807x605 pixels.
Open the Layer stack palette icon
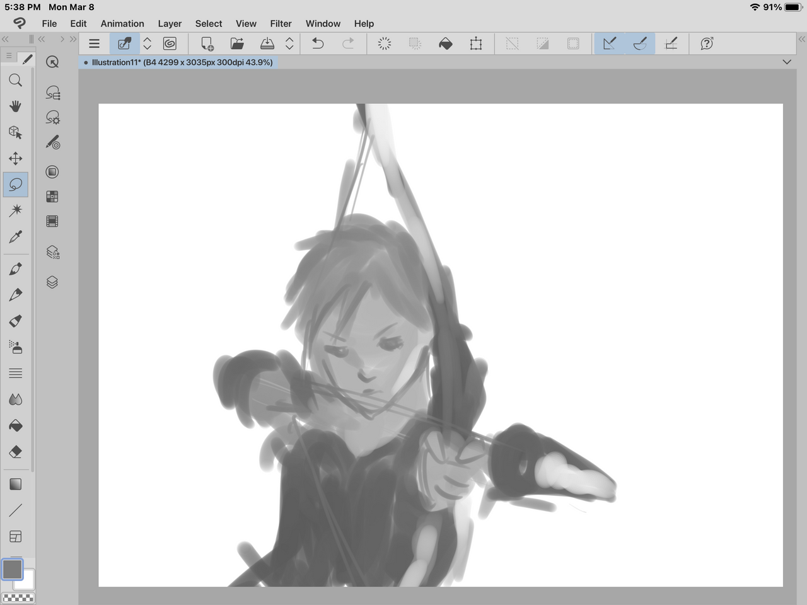[x=52, y=282]
